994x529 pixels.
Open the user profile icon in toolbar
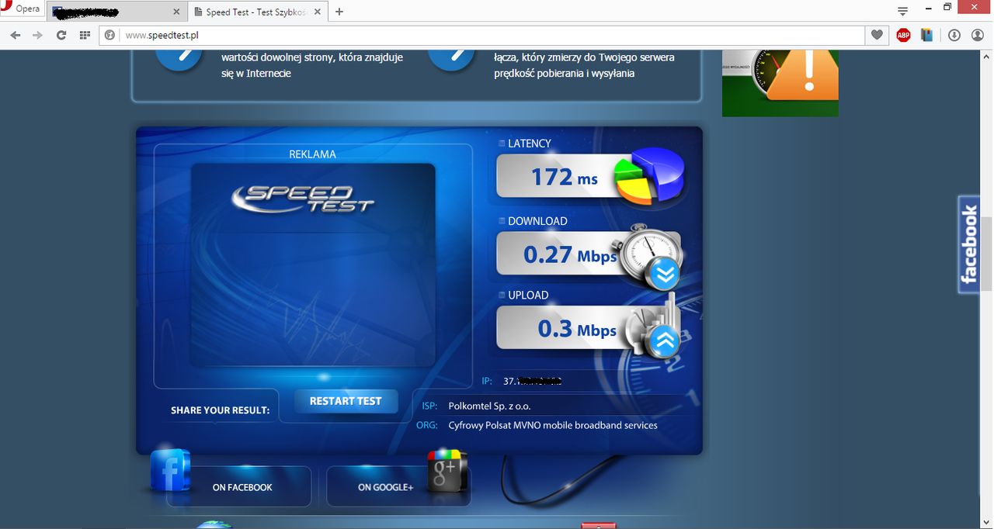coord(977,35)
